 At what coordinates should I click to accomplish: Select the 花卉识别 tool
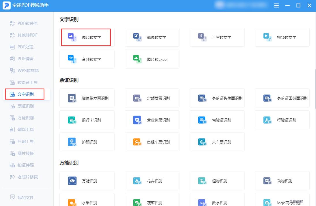click(x=152, y=181)
